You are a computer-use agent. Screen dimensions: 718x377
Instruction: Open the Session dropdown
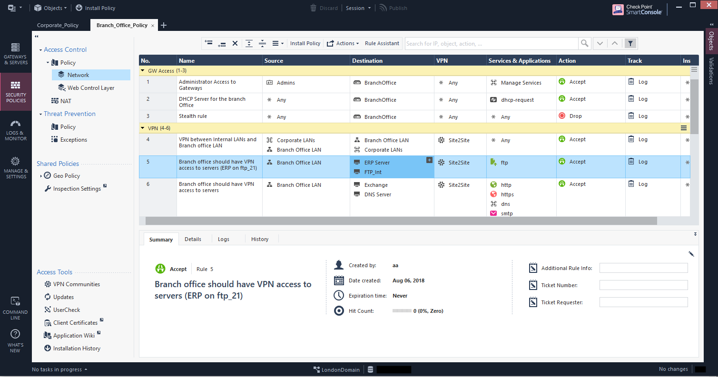click(x=358, y=8)
